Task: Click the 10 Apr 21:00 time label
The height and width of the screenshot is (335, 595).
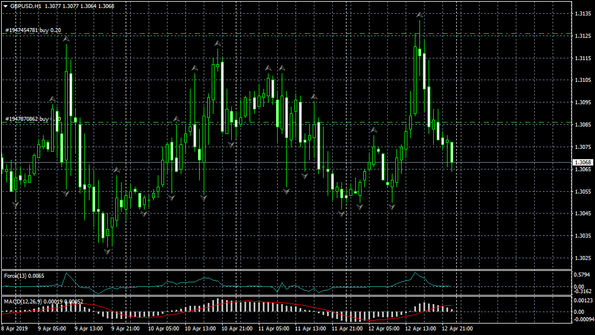Action: point(236,329)
